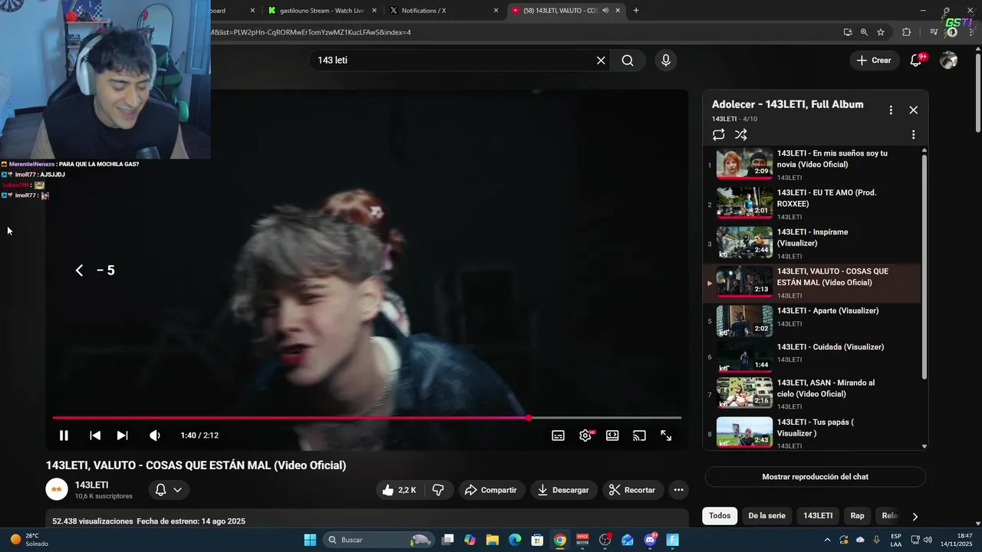Open the 143LETI channel avatar
This screenshot has width=982, height=552.
tap(57, 489)
